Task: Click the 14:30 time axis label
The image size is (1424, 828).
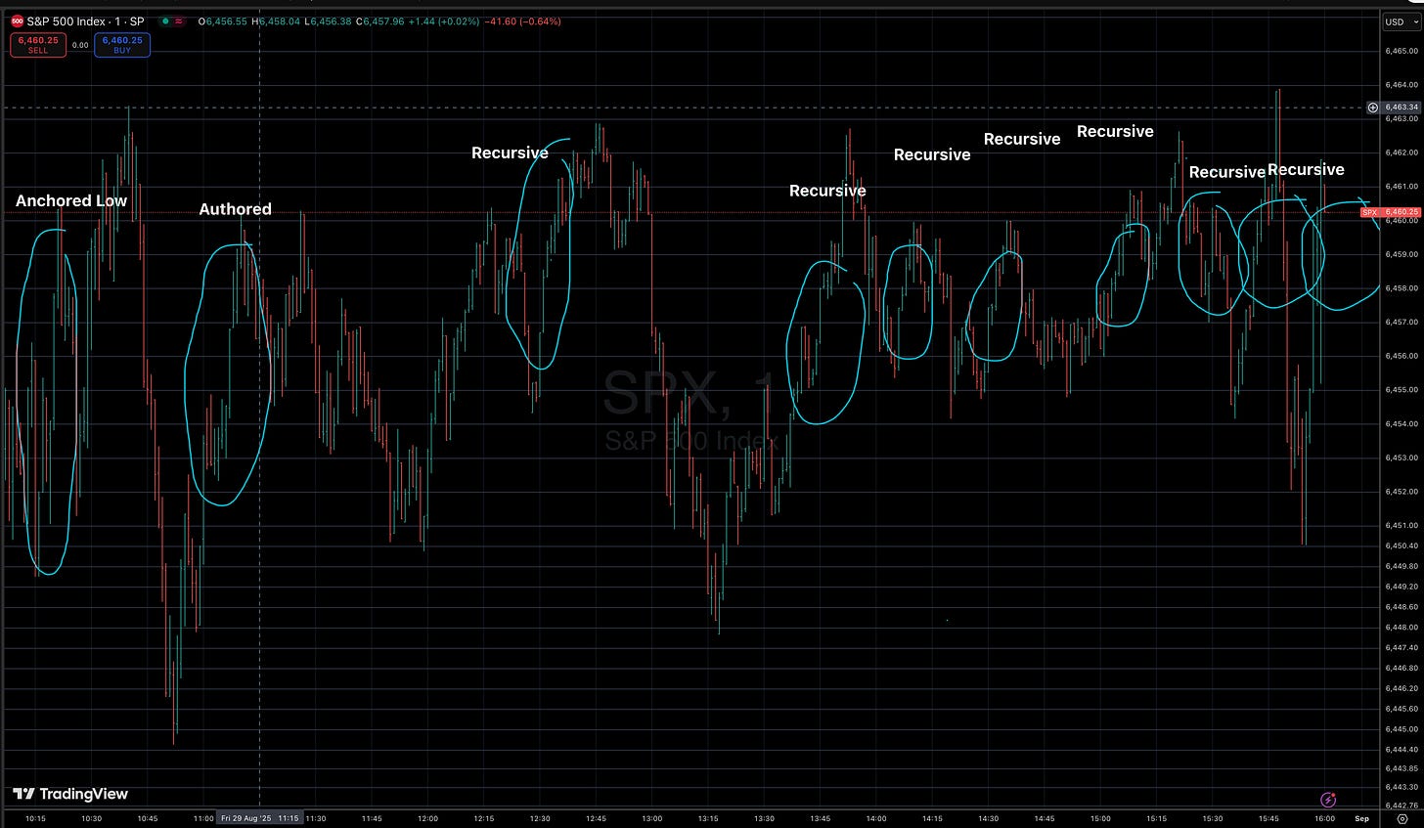Action: 988,818
